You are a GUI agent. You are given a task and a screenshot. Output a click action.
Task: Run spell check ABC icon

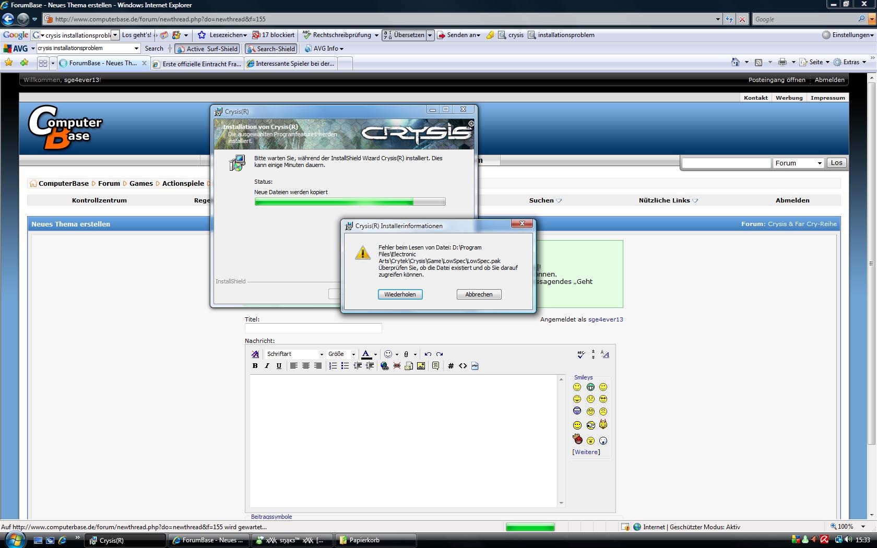pos(581,354)
